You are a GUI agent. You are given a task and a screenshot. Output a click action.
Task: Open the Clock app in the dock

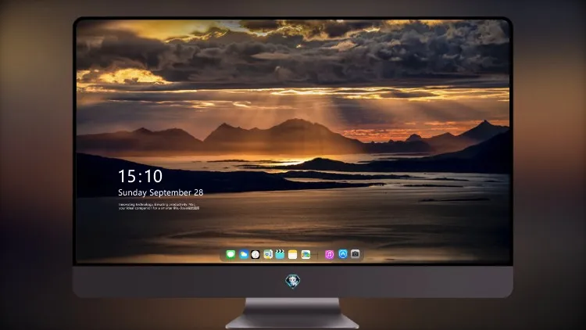point(255,254)
